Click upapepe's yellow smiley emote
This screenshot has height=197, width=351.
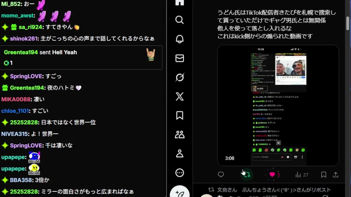point(34,169)
